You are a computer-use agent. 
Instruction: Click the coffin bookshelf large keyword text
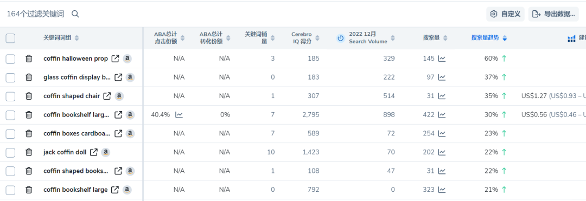pyautogui.click(x=75, y=190)
